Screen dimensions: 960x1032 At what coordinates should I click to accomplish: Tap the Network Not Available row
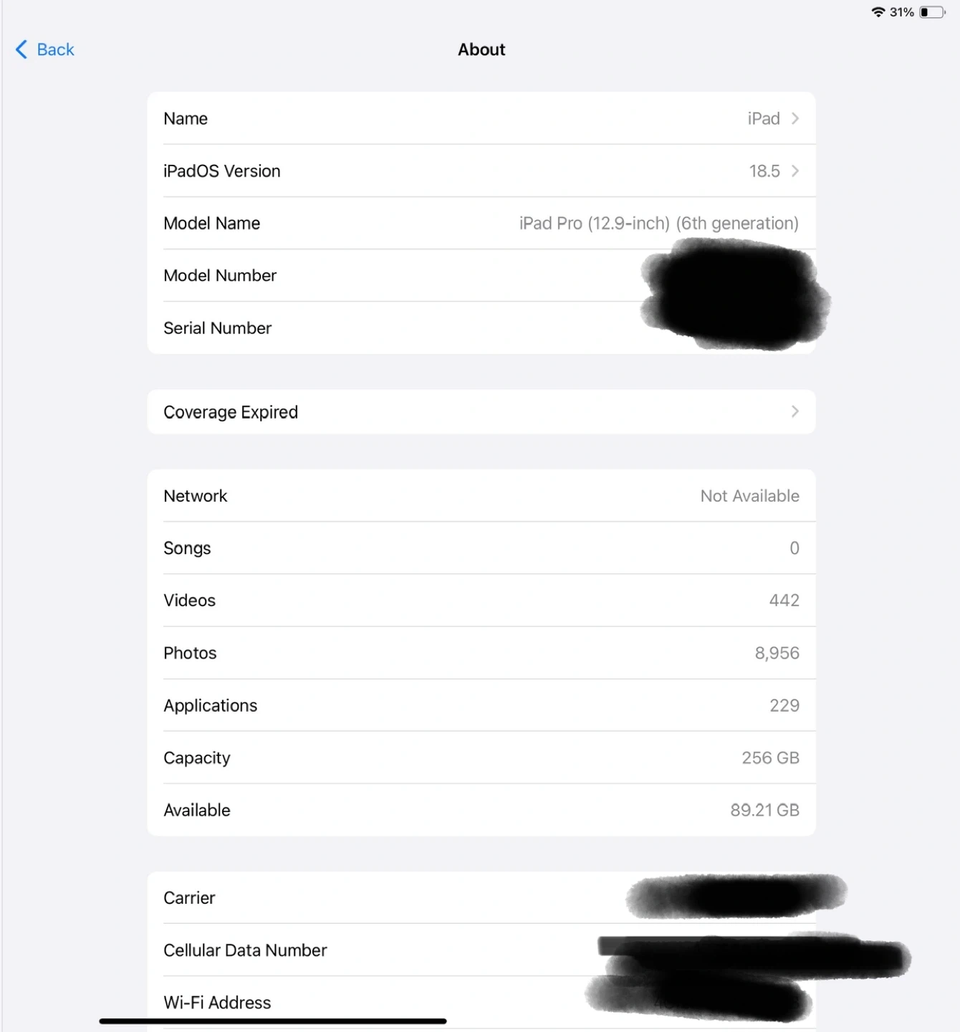(481, 496)
